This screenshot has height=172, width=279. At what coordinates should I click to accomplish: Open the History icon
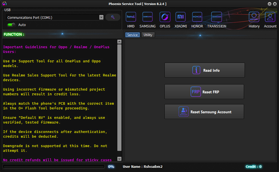tap(254, 17)
